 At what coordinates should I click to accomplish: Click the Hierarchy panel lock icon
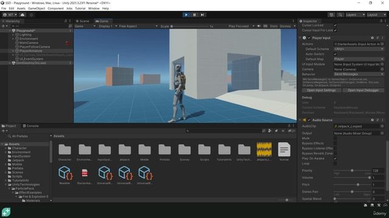pyautogui.click(x=66, y=21)
